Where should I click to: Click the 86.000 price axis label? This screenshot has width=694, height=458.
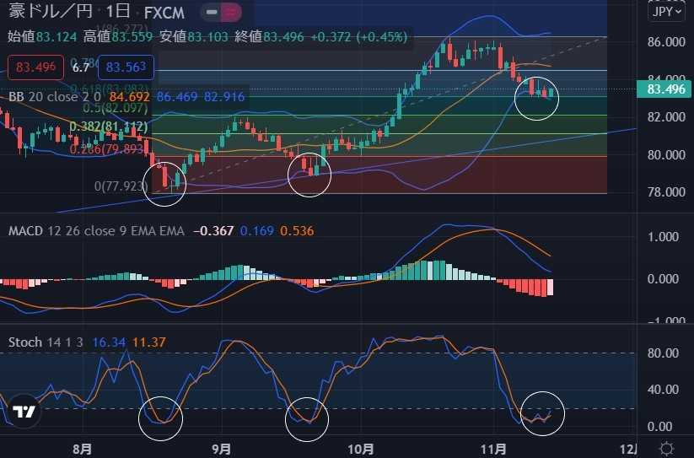[x=666, y=42]
